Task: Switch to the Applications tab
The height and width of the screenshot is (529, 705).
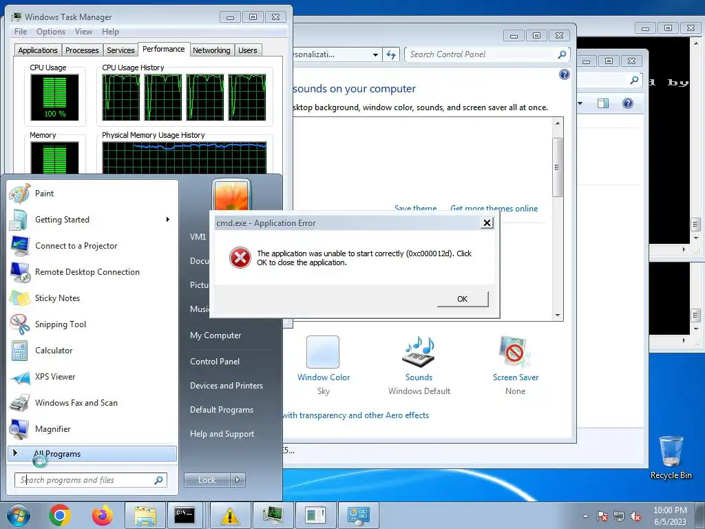Action: pyautogui.click(x=38, y=50)
